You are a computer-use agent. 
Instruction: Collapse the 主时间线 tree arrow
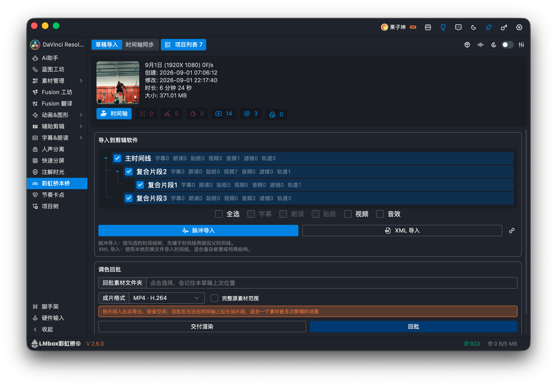pyautogui.click(x=106, y=158)
